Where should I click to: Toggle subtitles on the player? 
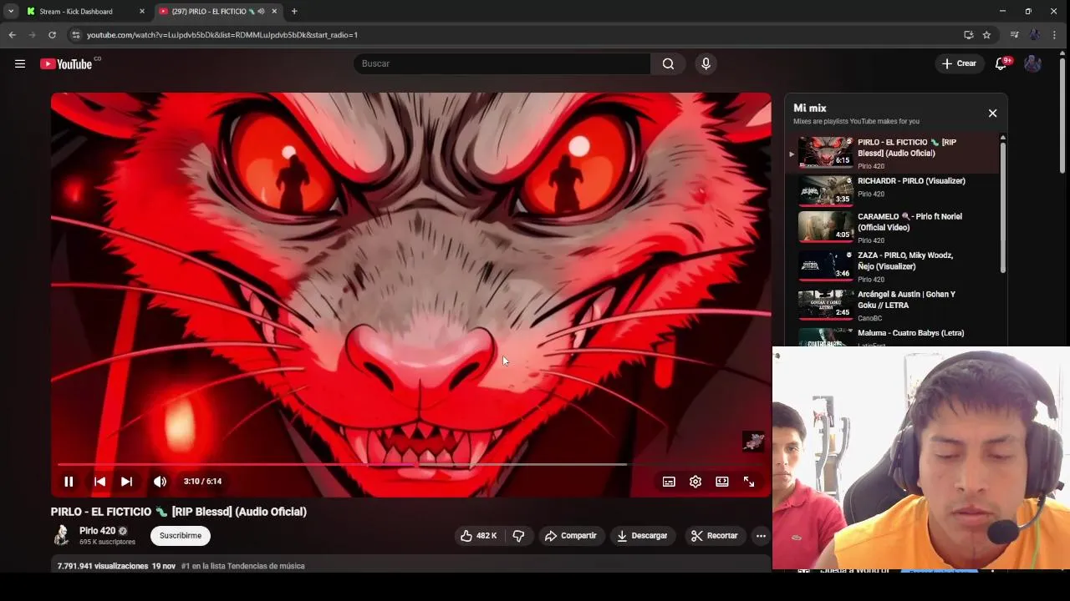[669, 482]
